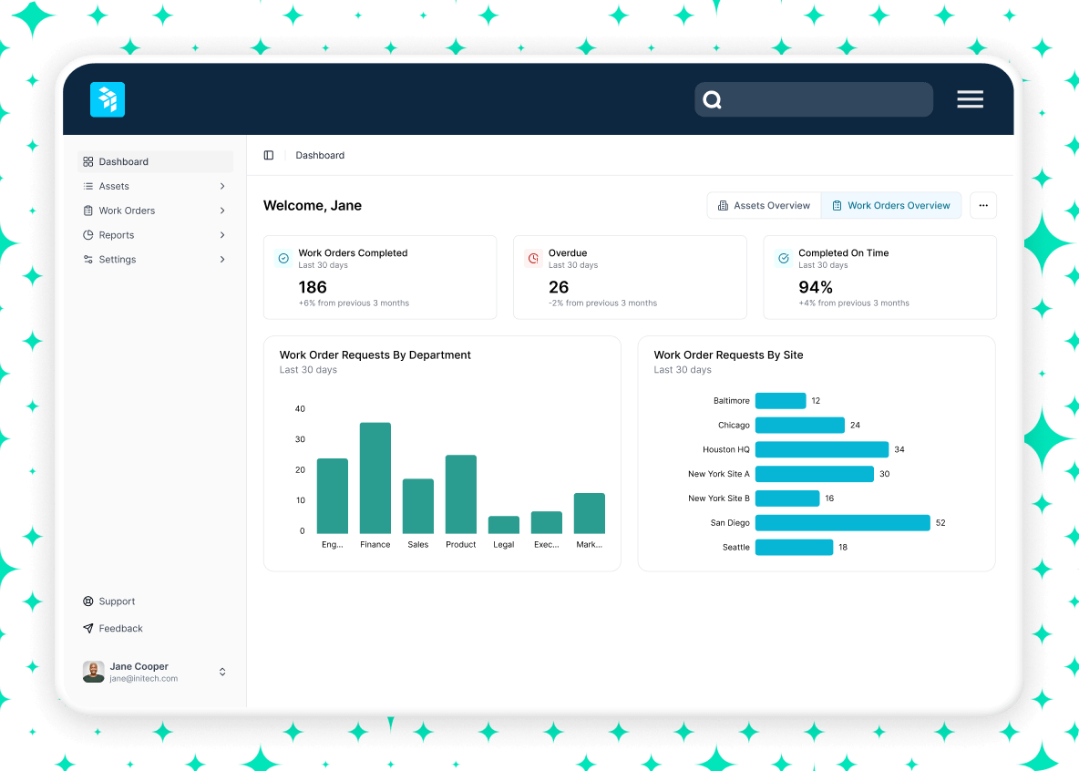The height and width of the screenshot is (771, 1079).
Task: Click the Completed On Time status icon
Action: coord(783,259)
